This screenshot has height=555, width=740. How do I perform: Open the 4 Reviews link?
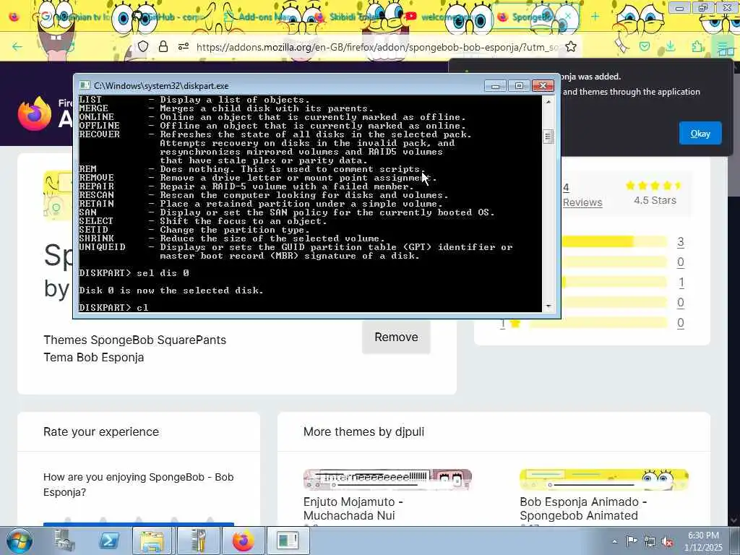click(x=582, y=195)
